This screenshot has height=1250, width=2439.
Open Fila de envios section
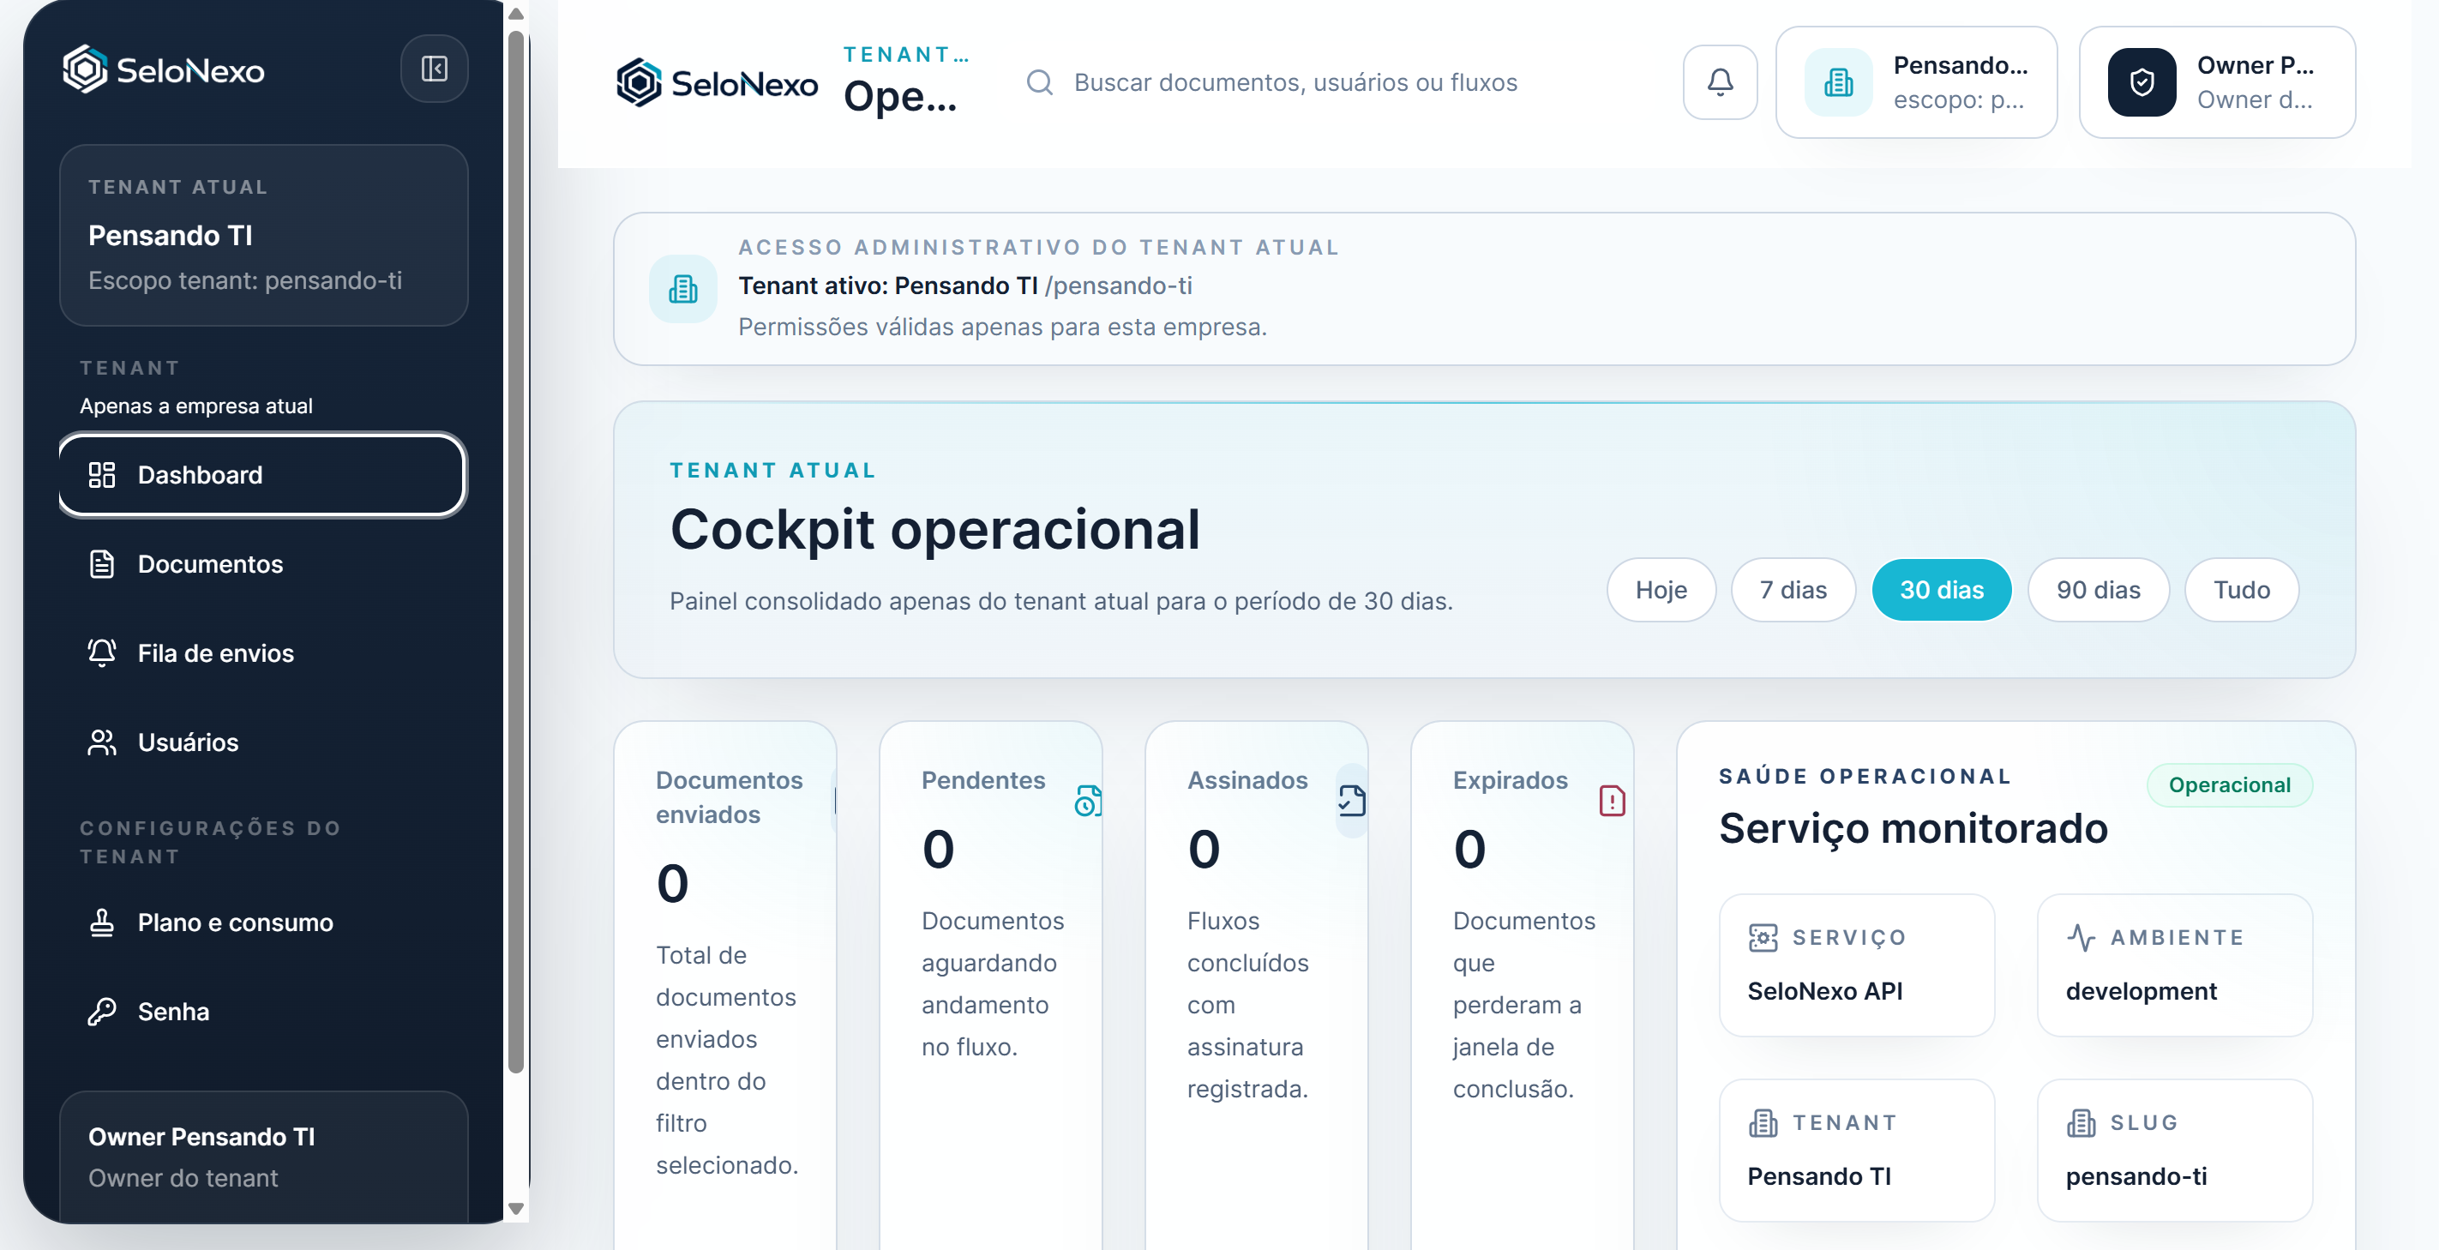pyautogui.click(x=262, y=652)
